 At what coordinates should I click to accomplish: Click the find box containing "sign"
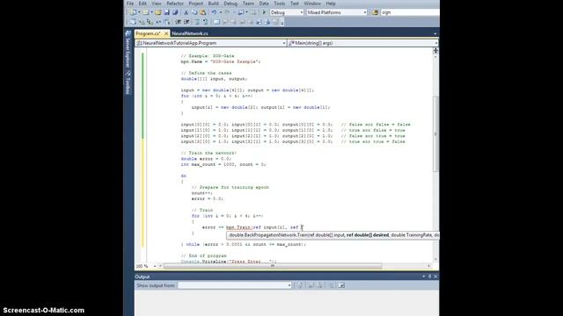point(409,12)
